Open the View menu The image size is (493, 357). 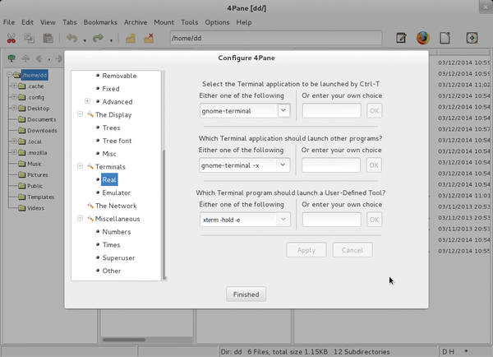click(x=48, y=22)
